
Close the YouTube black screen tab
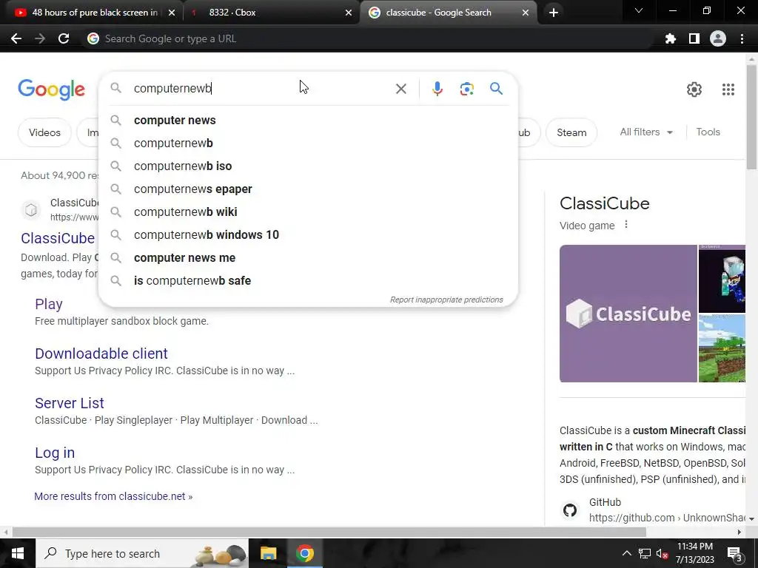point(172,13)
